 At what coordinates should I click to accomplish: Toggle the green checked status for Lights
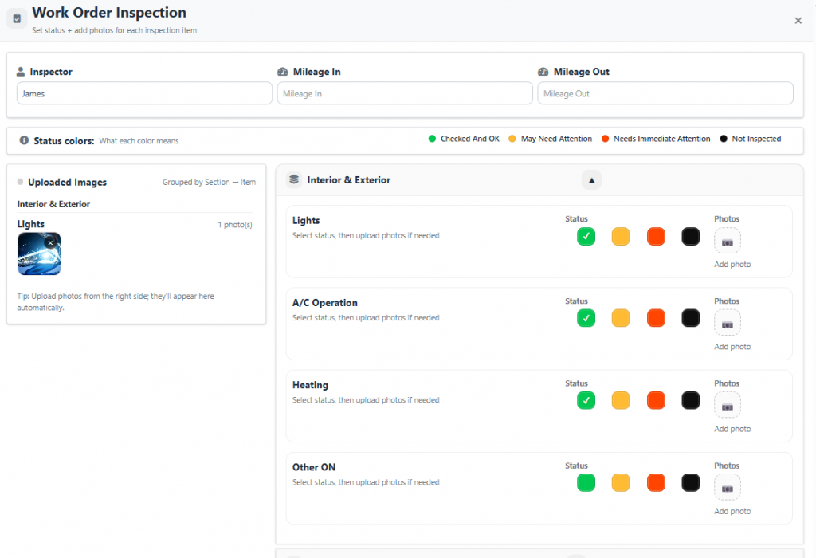click(586, 237)
